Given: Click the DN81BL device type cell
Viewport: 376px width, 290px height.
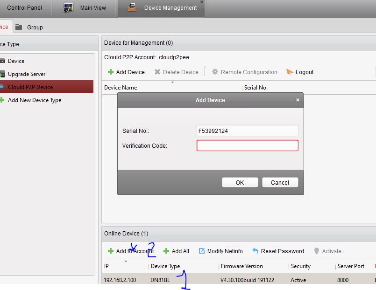Looking at the screenshot, I should 160,280.
